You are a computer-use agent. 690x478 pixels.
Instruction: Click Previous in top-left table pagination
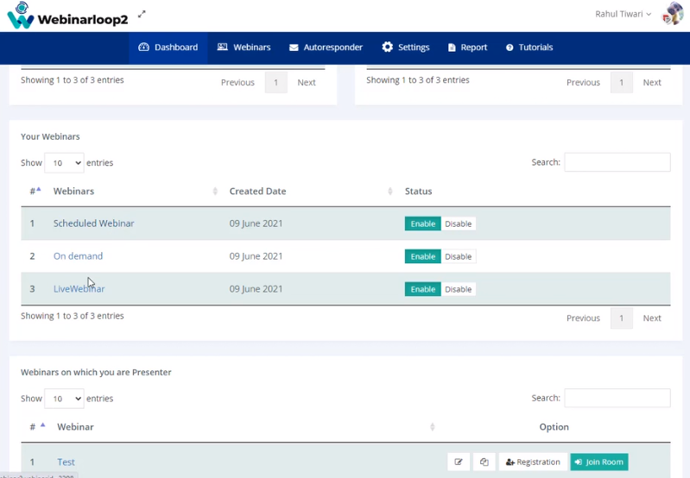[x=237, y=82]
